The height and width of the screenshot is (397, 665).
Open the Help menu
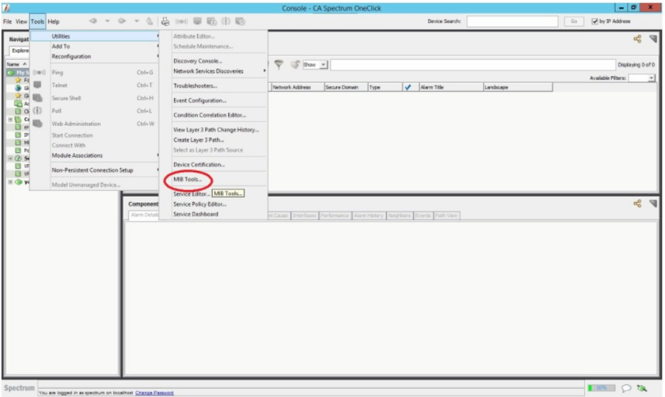tap(53, 22)
